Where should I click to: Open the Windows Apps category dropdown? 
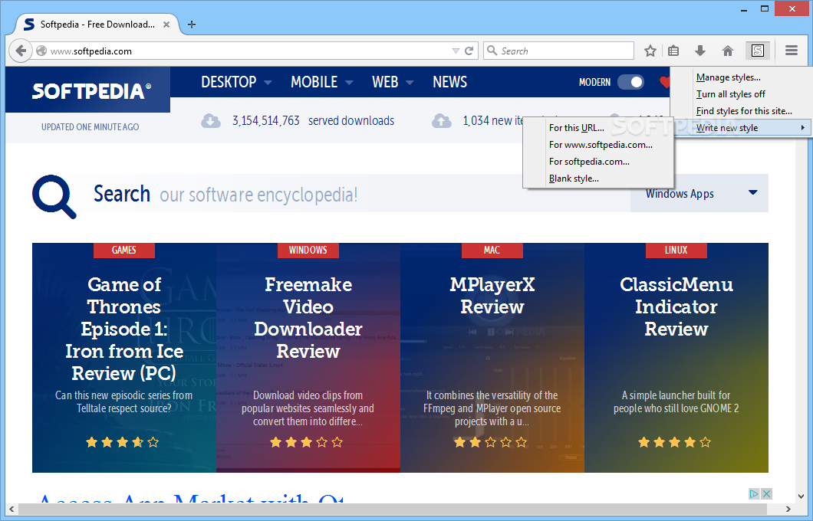point(699,193)
